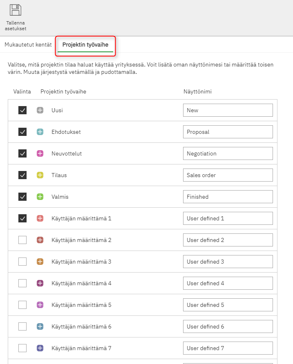Click the gray plus icon beside Uusi

40,110
